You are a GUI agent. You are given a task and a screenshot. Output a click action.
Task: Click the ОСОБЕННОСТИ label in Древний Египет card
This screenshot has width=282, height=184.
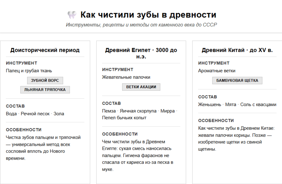[x=120, y=134]
